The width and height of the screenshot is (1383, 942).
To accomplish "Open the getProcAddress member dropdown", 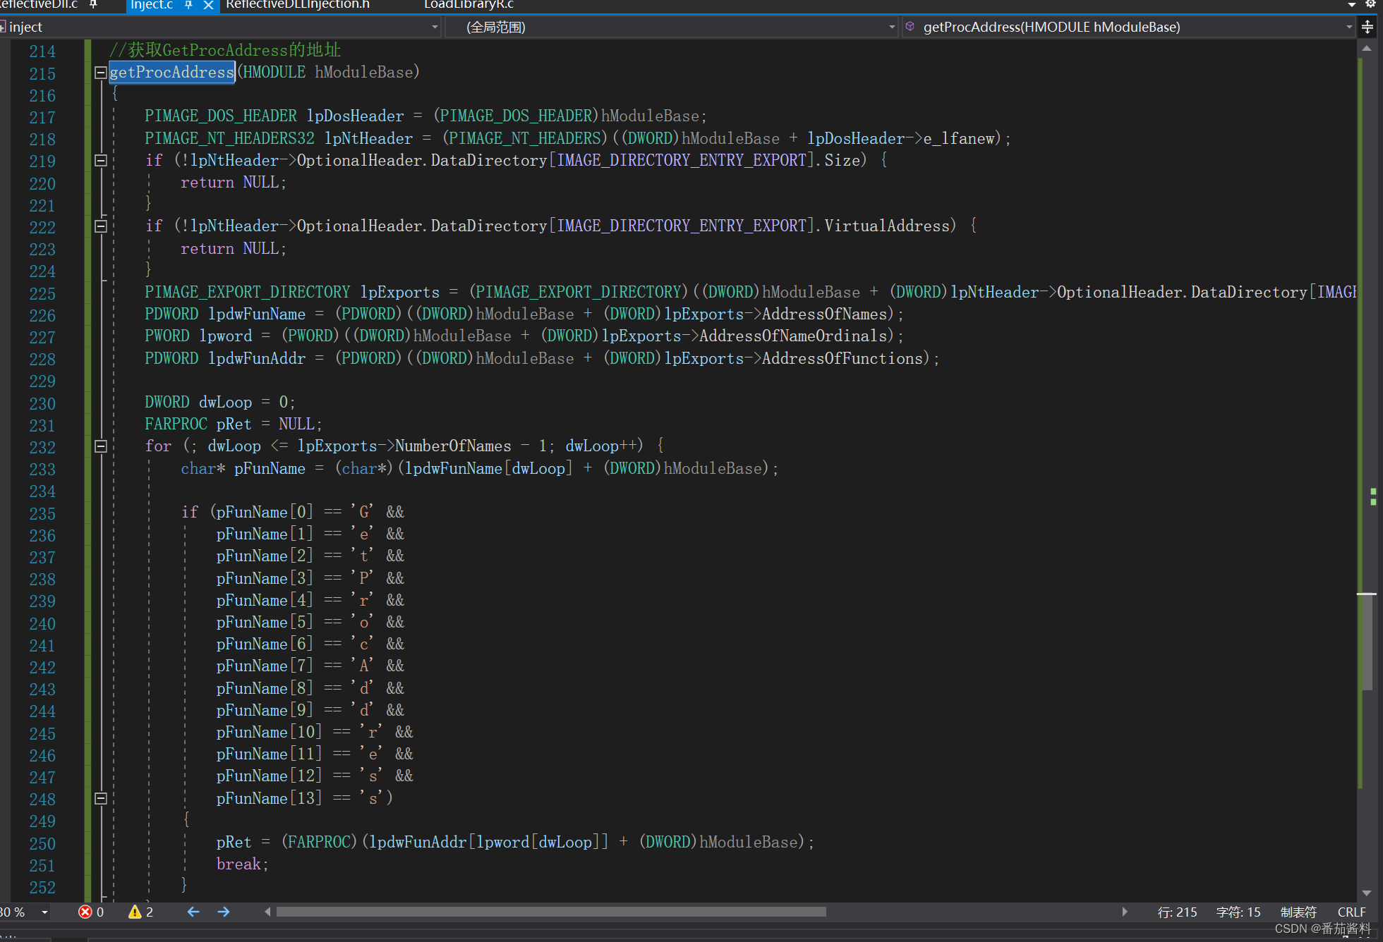I will click(x=1348, y=27).
